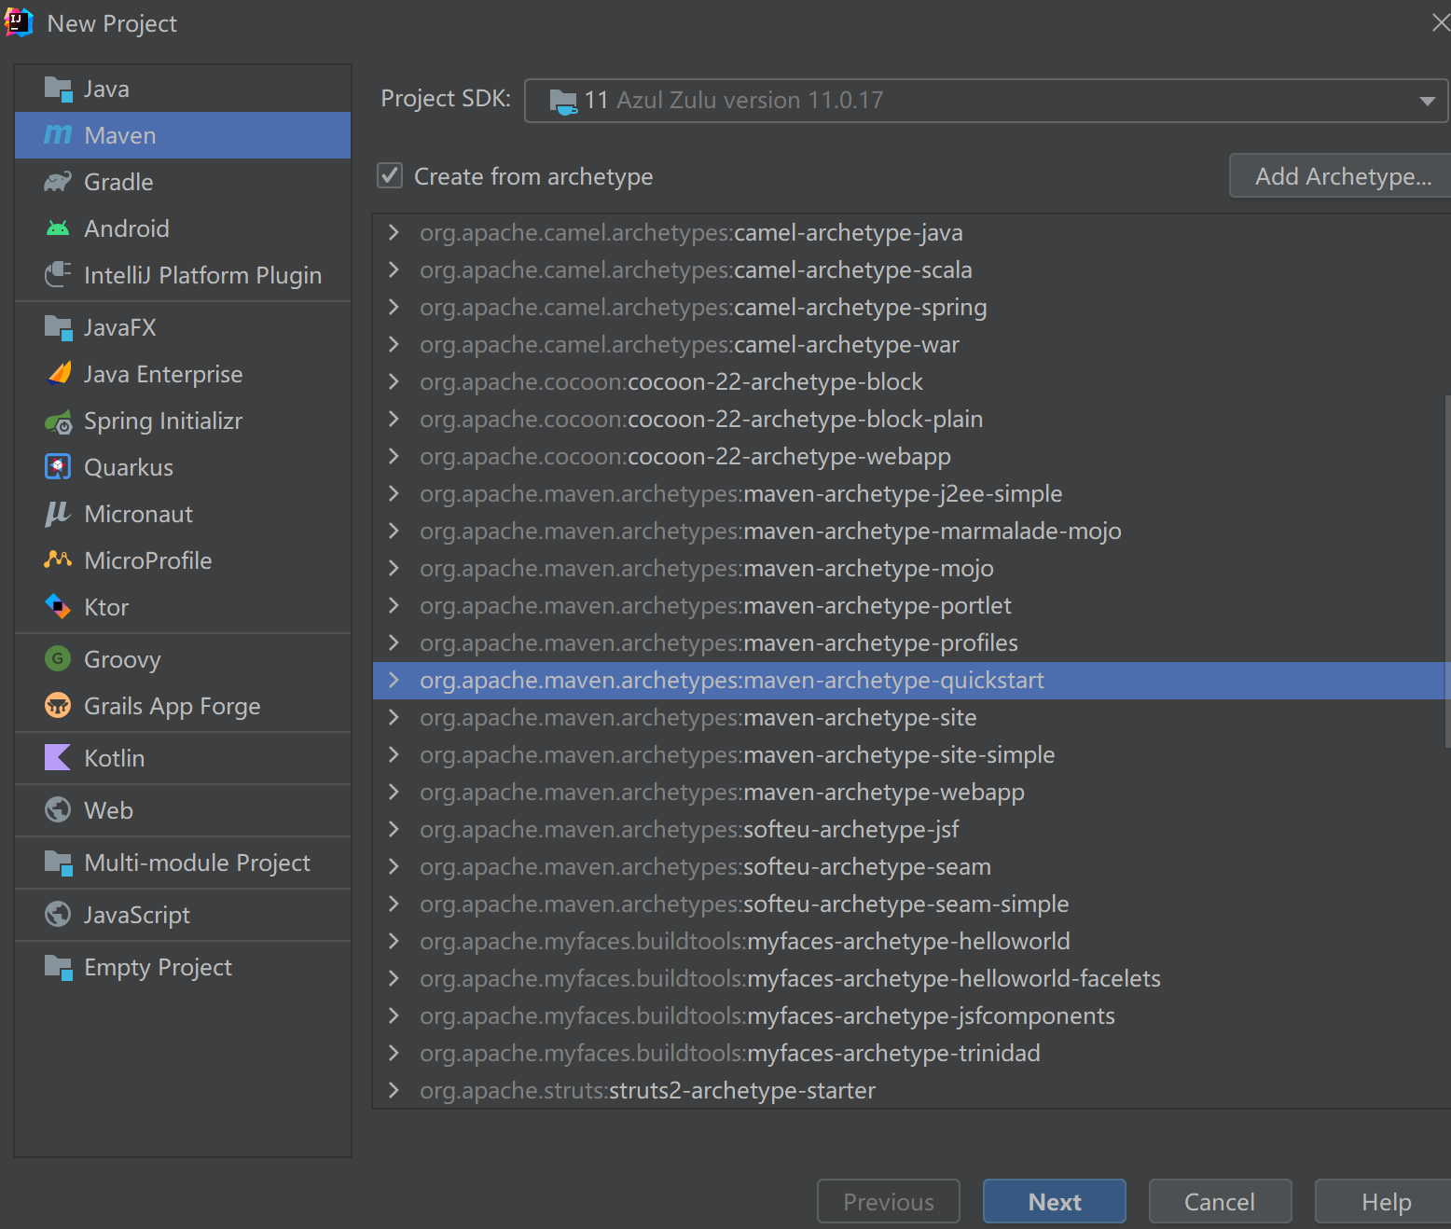
Task: Select Spring Initializr project type
Action: point(183,421)
